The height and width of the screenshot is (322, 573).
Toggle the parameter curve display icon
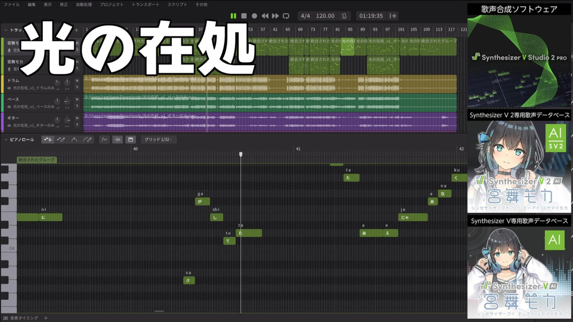click(104, 140)
